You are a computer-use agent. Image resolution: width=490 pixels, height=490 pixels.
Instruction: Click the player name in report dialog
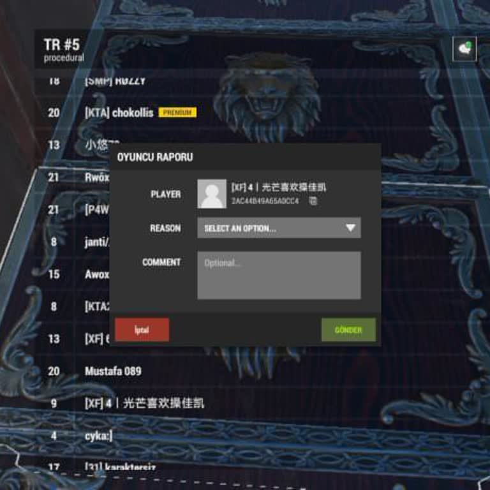point(278,187)
